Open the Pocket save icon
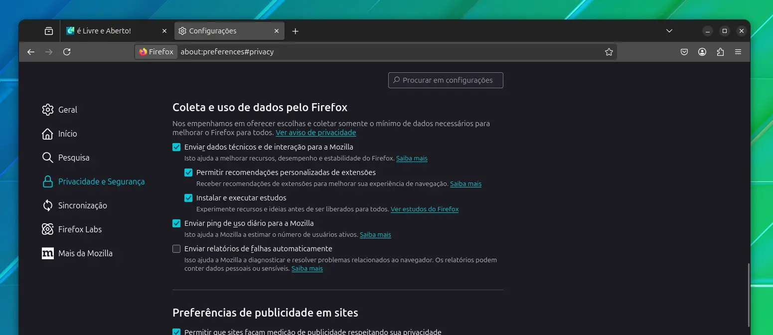The width and height of the screenshot is (773, 335). tap(684, 52)
